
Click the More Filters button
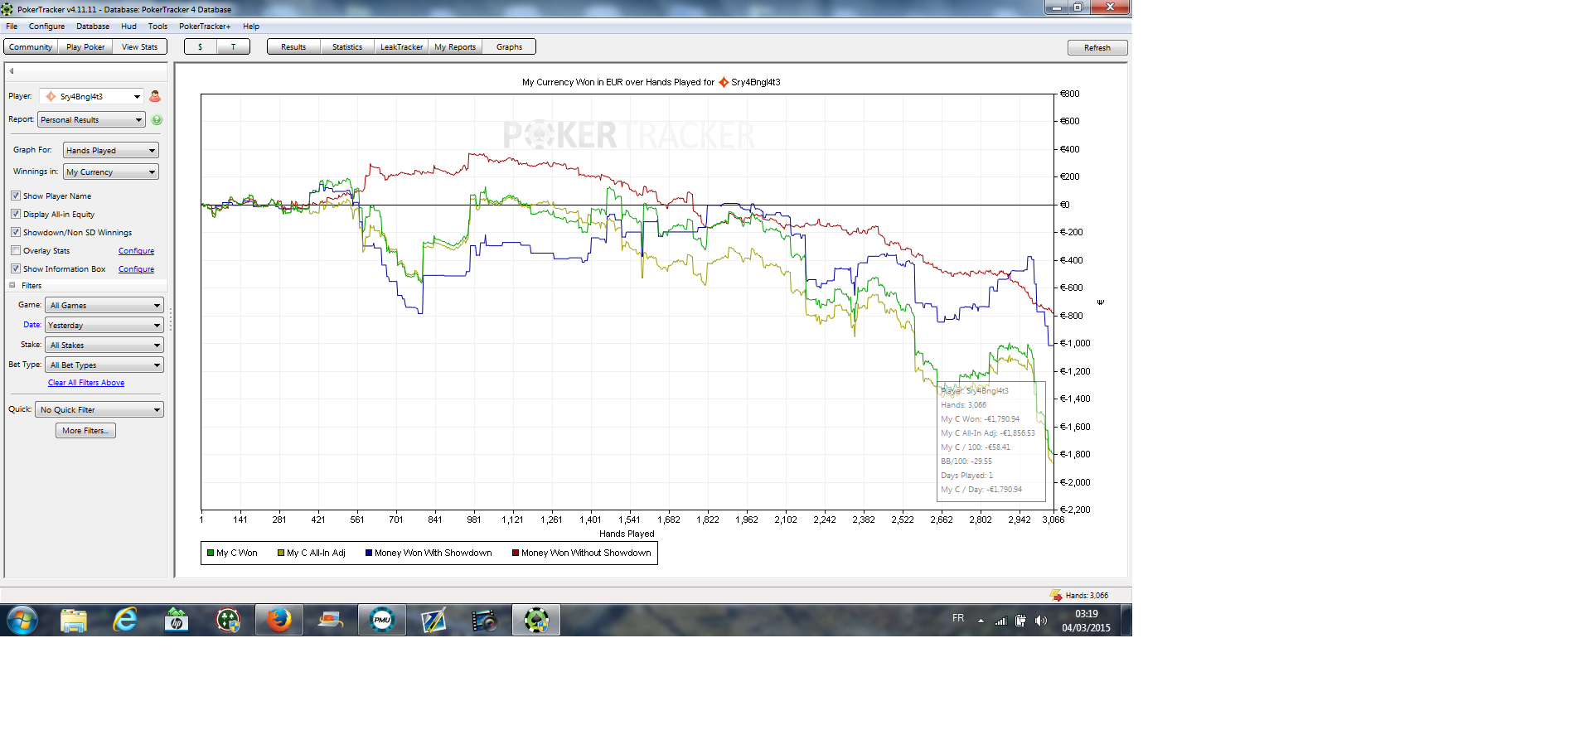tap(85, 431)
